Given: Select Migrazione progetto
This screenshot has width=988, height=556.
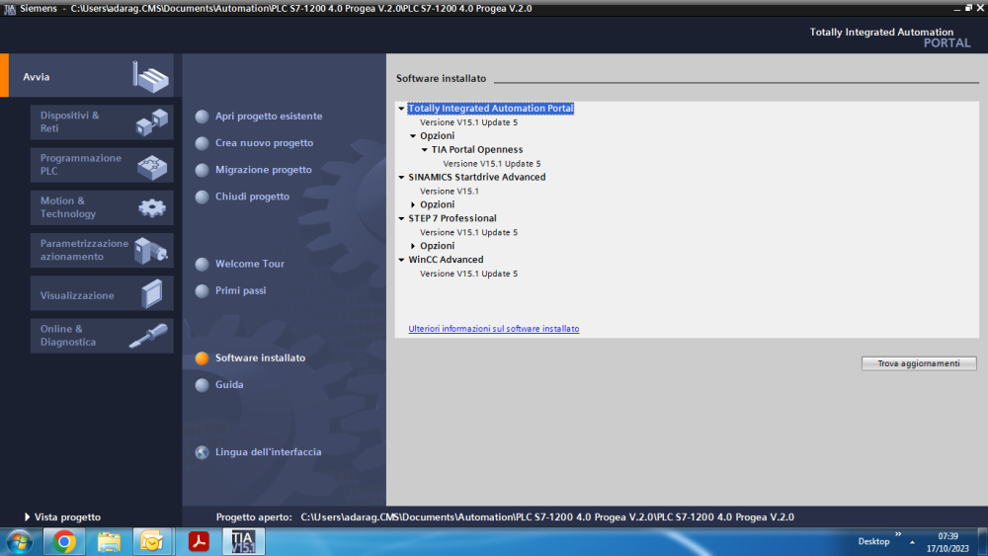Looking at the screenshot, I should [264, 170].
